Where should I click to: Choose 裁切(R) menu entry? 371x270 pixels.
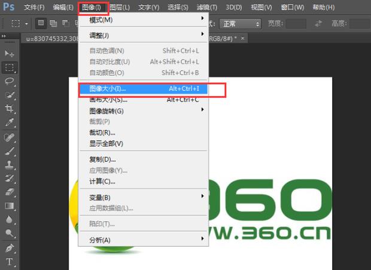pos(144,133)
